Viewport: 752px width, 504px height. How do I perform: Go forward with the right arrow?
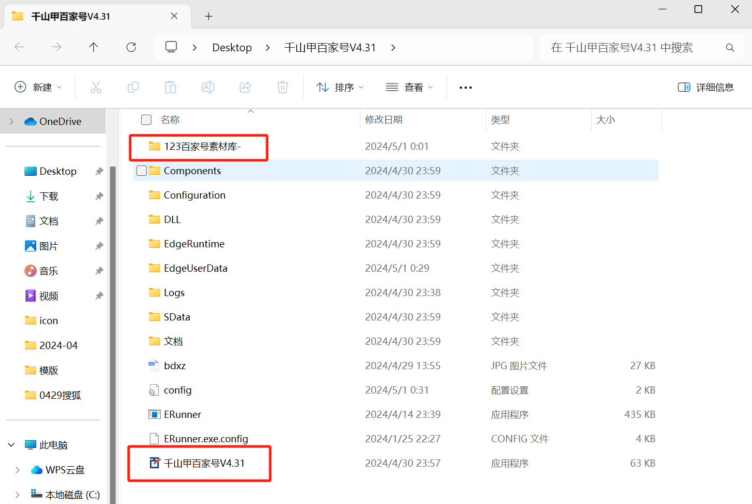pyautogui.click(x=57, y=47)
